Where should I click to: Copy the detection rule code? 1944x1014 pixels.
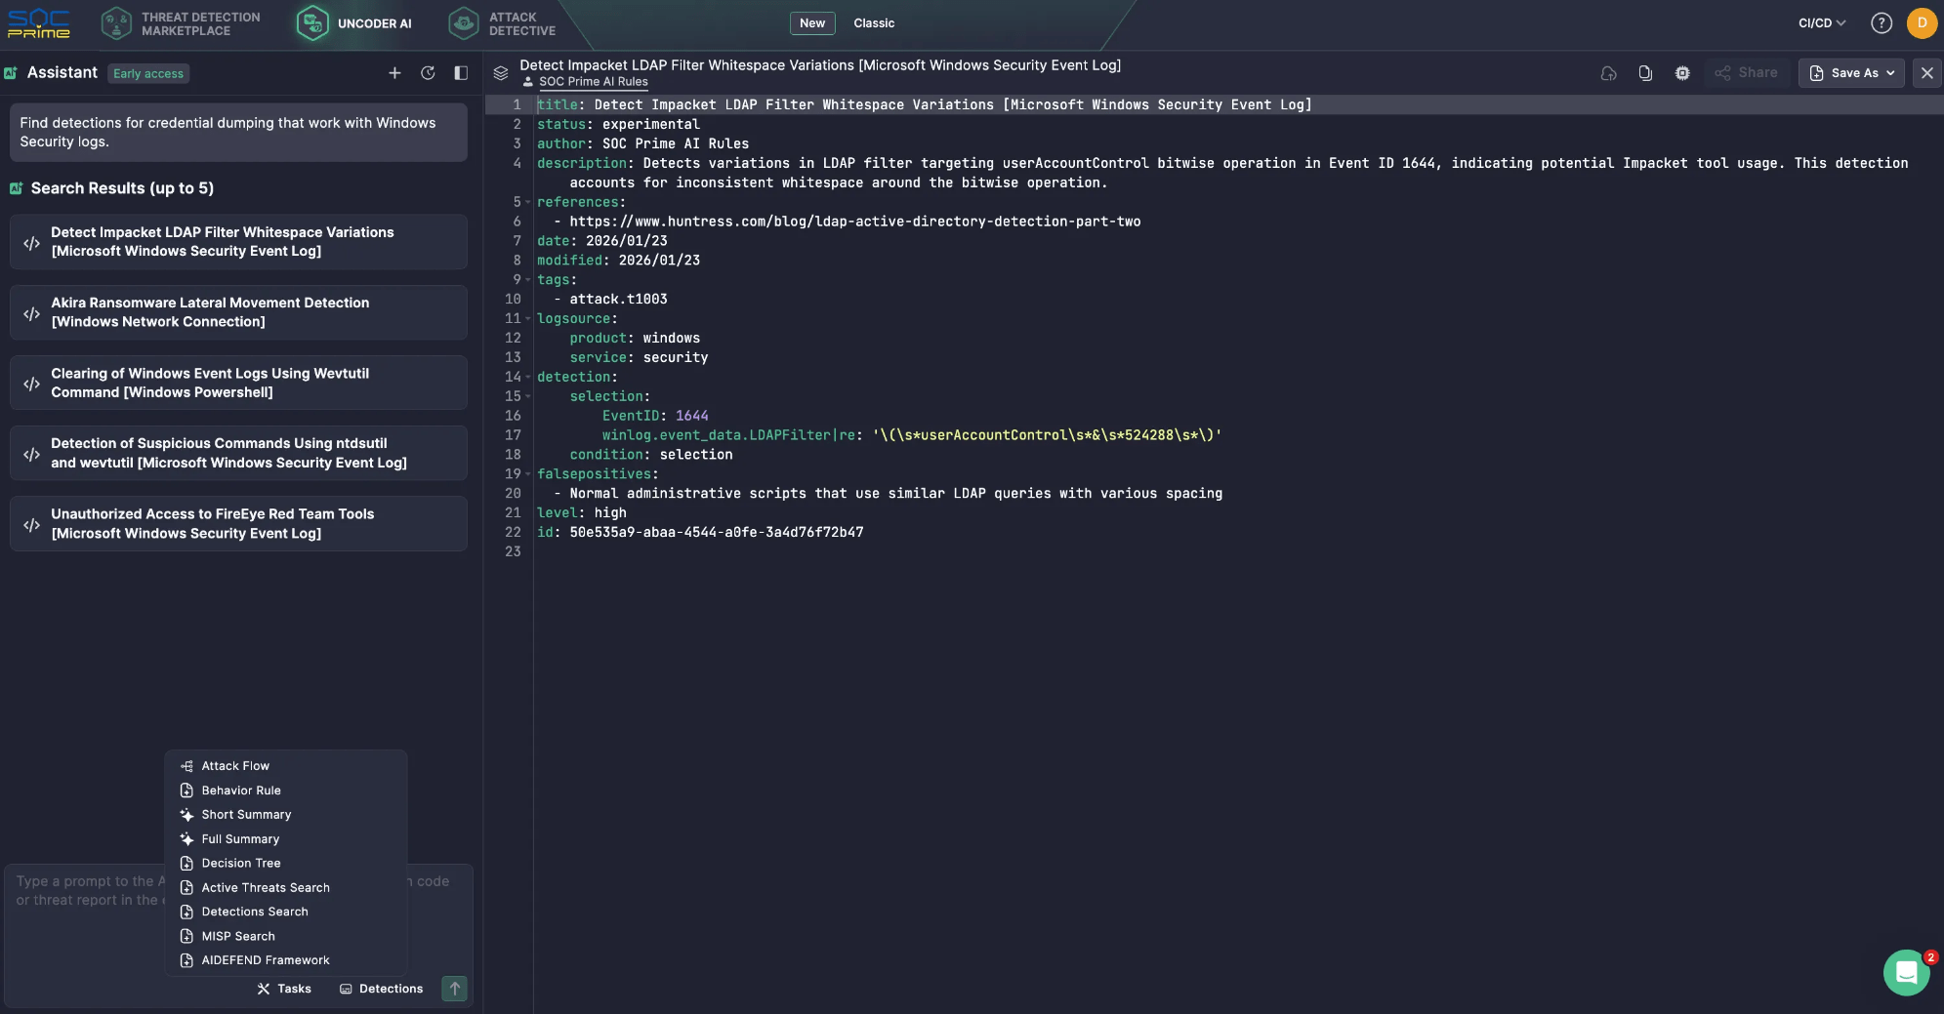(1644, 72)
